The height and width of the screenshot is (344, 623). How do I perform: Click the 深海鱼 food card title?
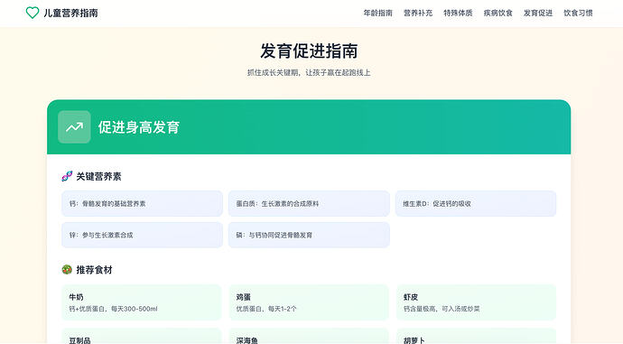tap(247, 340)
